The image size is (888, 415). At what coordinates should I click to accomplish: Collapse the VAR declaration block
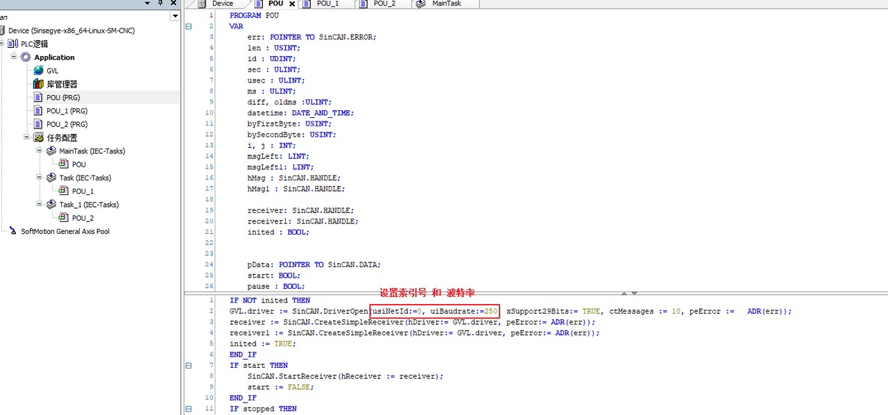pyautogui.click(x=188, y=26)
